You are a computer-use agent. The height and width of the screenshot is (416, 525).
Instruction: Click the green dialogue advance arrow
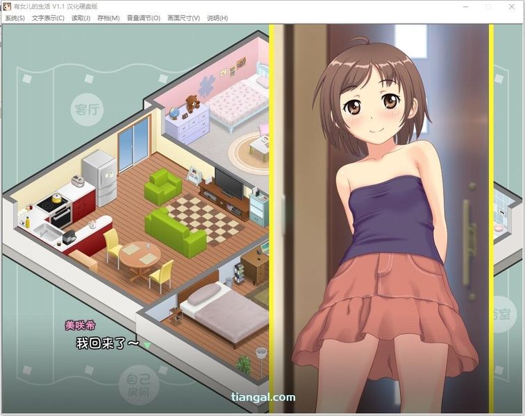tap(147, 345)
